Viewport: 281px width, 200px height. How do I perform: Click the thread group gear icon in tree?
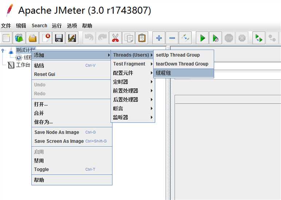[19, 58]
